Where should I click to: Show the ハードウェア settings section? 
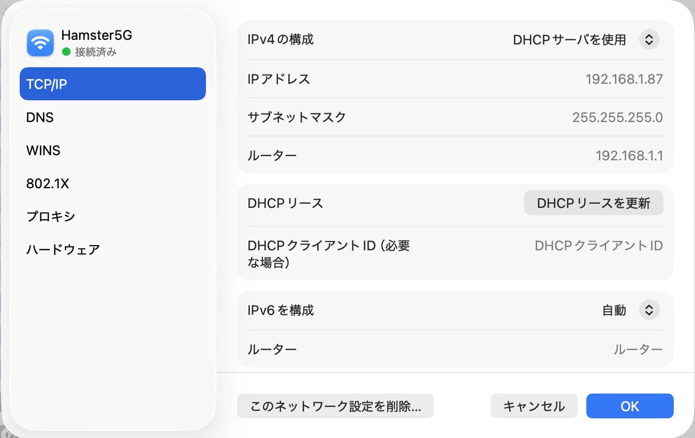point(63,250)
